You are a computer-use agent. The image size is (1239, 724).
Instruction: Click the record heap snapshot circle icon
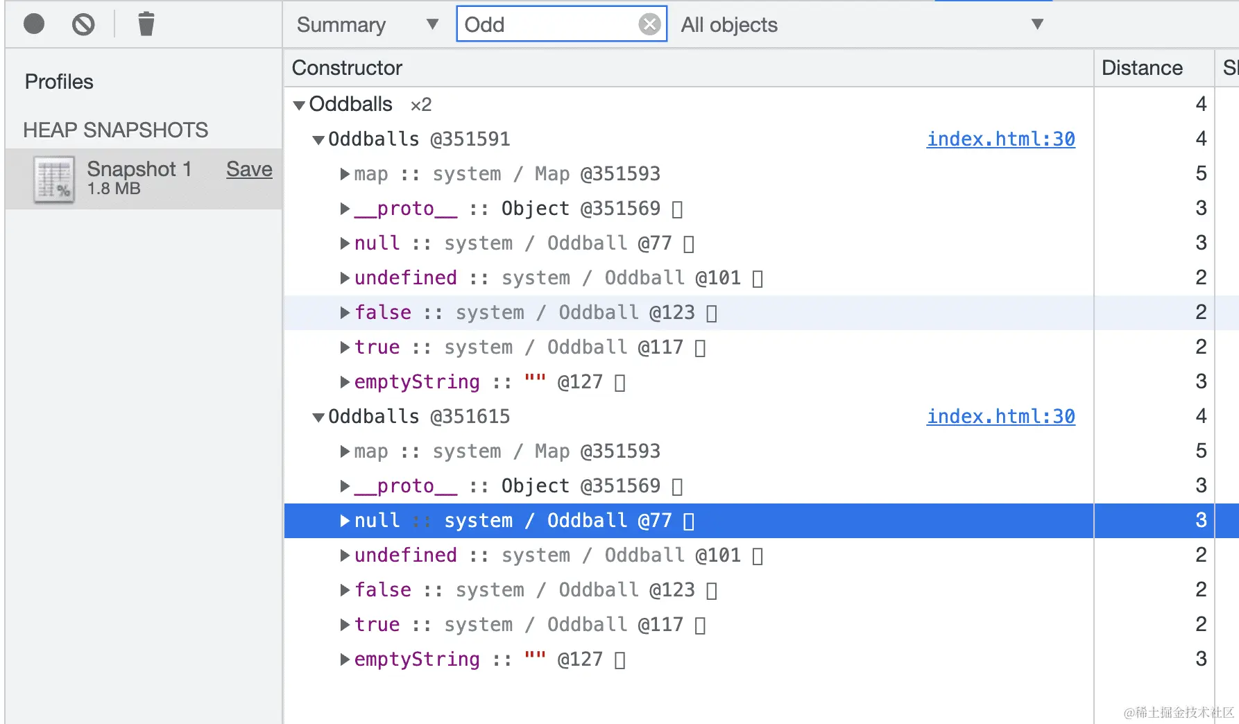(34, 24)
